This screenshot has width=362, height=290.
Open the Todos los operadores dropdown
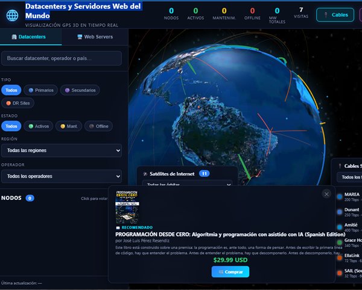click(x=62, y=176)
